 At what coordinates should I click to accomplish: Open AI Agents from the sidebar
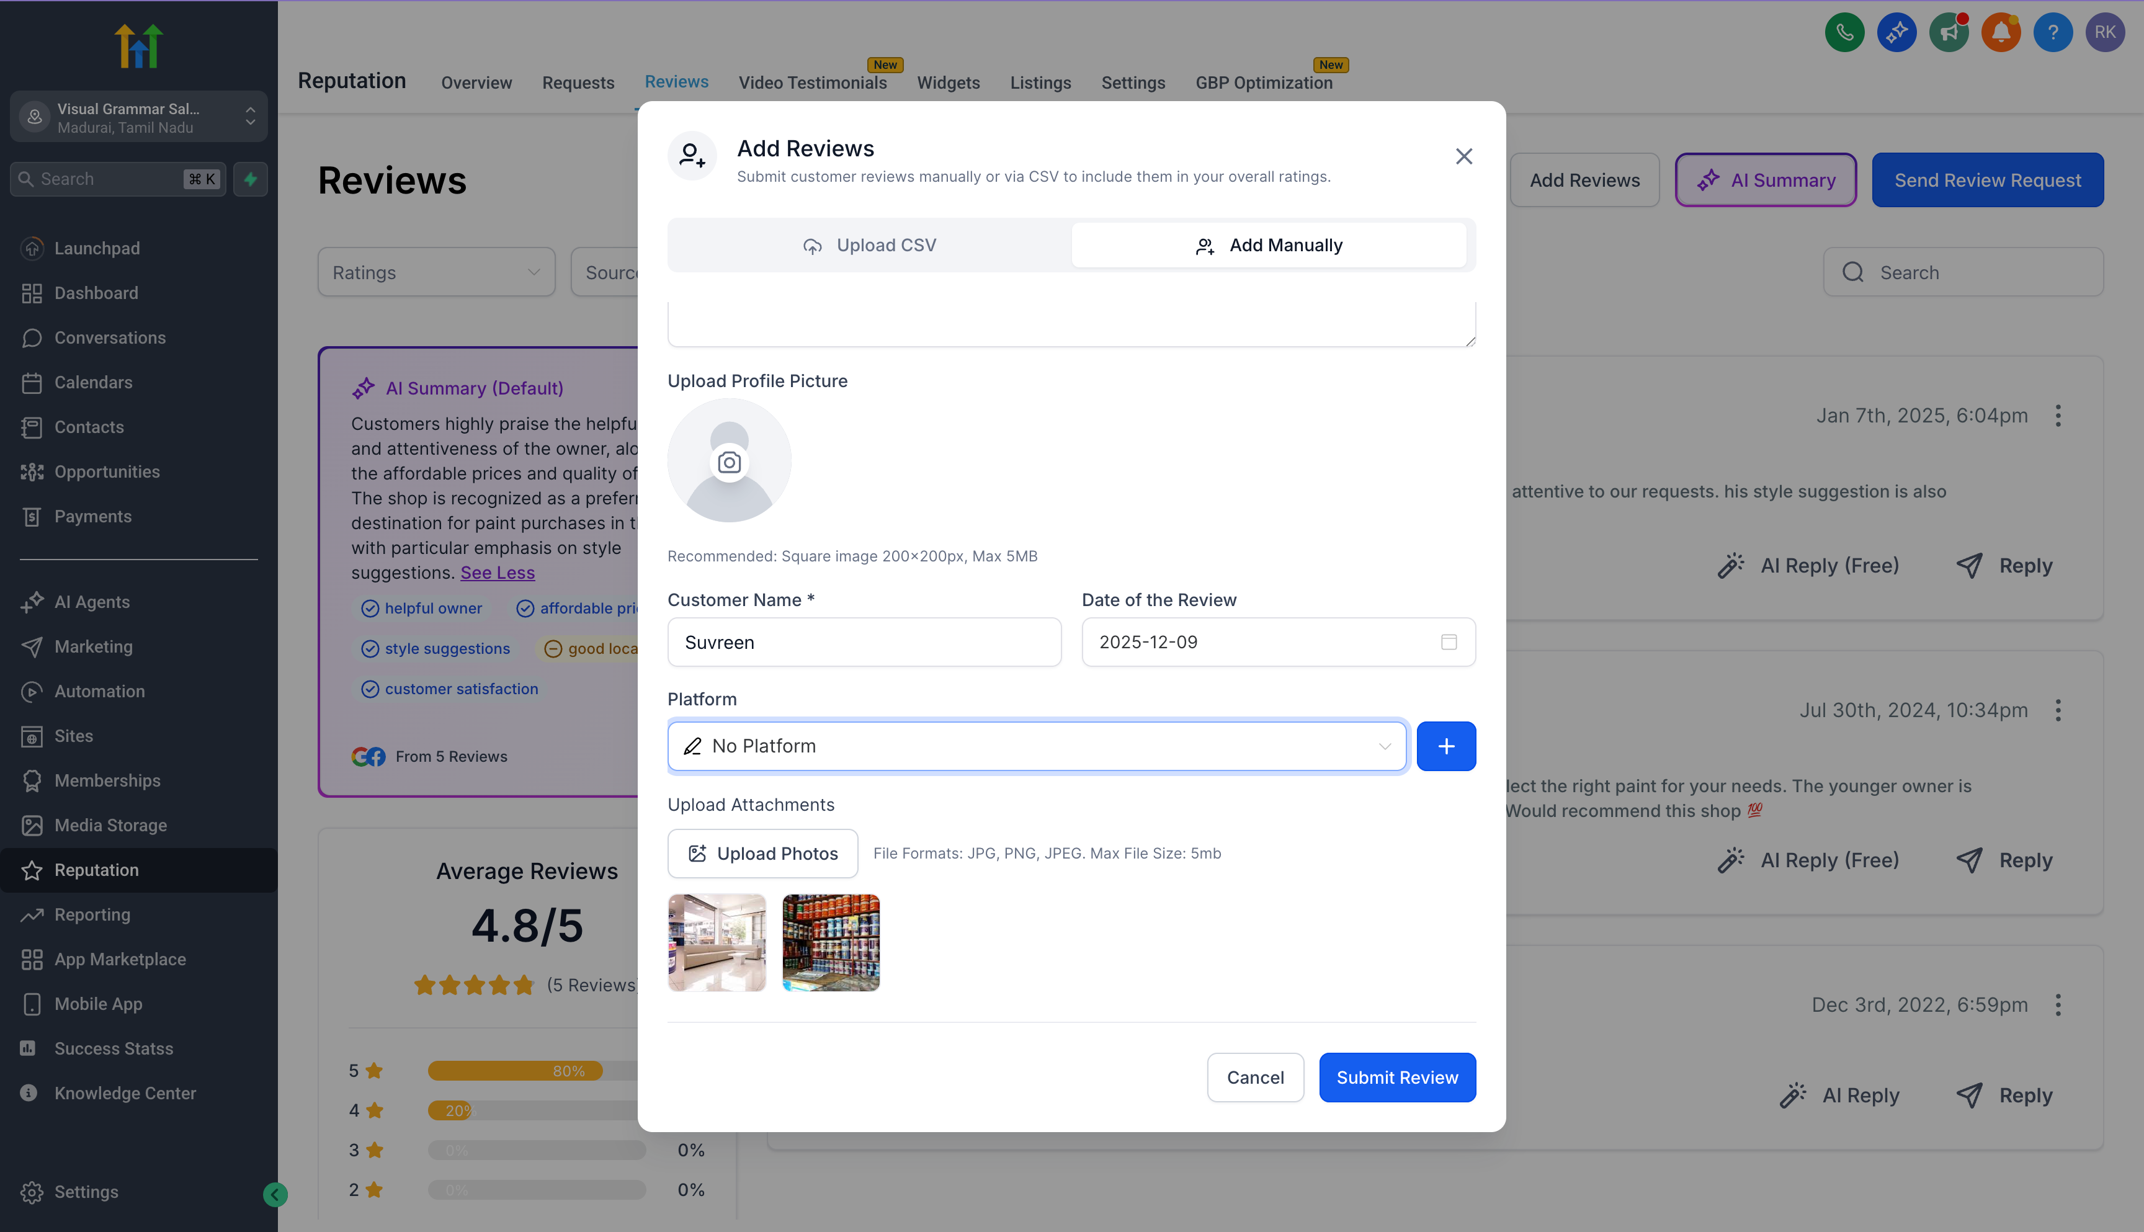coord(90,602)
